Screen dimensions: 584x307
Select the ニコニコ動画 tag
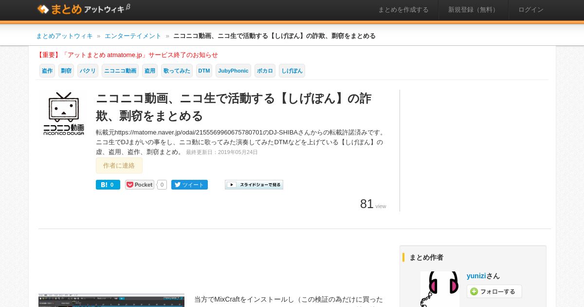click(120, 71)
